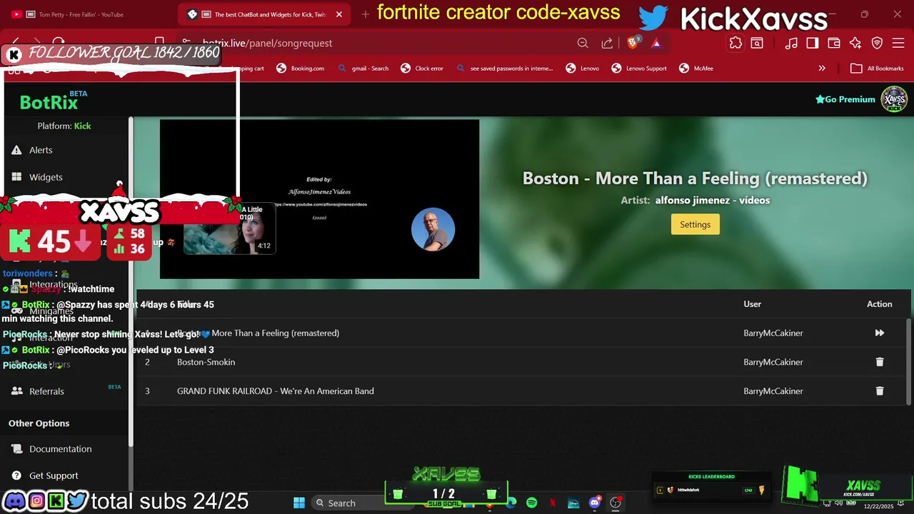Click the User column header
Viewport: 914px width, 514px height.
pos(752,304)
